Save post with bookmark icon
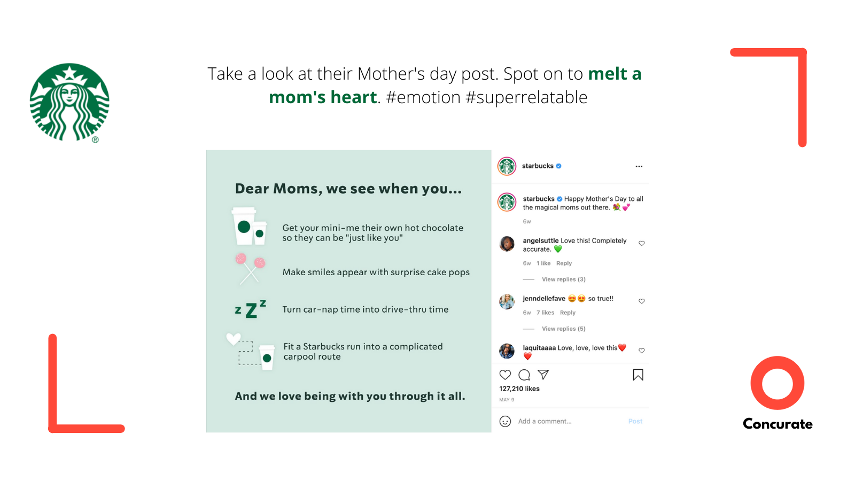 pyautogui.click(x=638, y=375)
